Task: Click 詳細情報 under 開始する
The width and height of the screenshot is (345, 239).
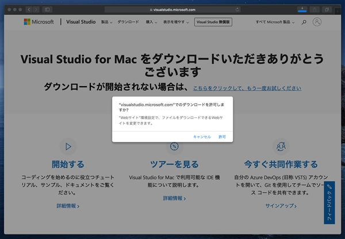Action: point(68,206)
